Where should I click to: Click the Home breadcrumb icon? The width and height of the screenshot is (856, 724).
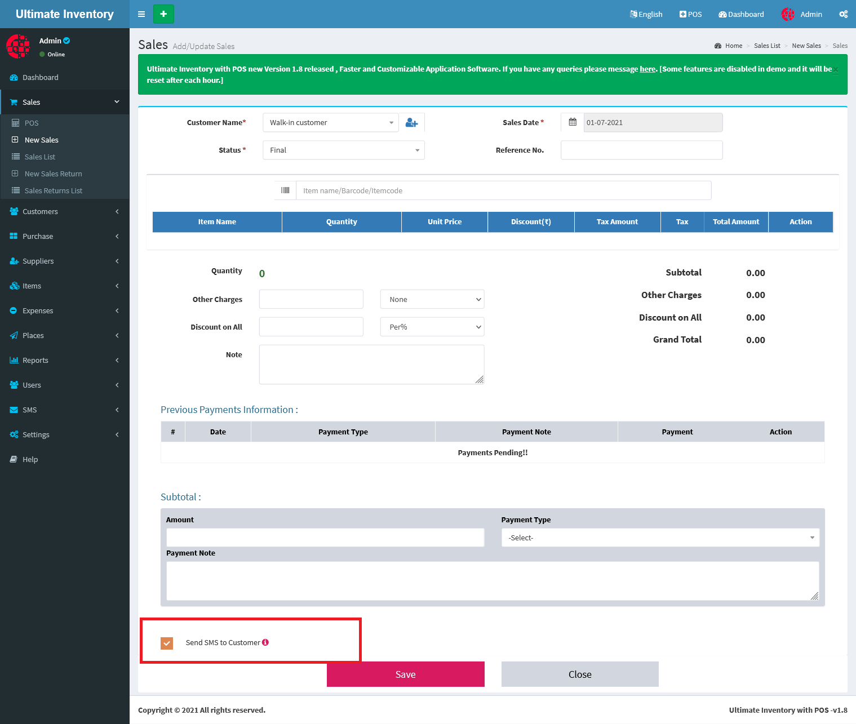coord(718,46)
